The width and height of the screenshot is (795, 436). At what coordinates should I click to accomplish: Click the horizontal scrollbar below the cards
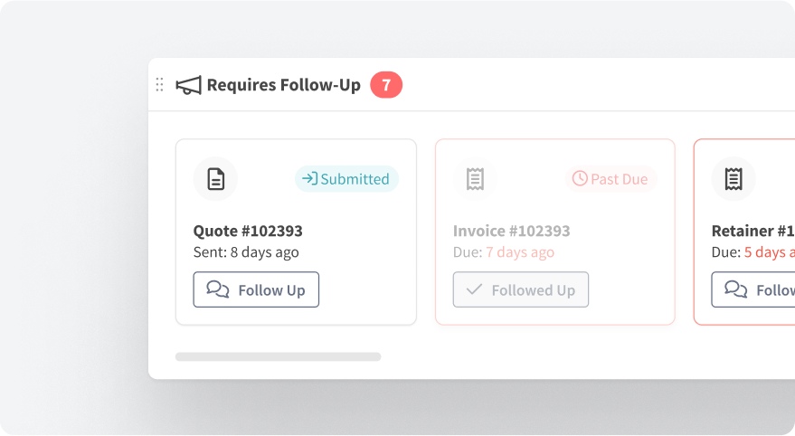pos(278,356)
